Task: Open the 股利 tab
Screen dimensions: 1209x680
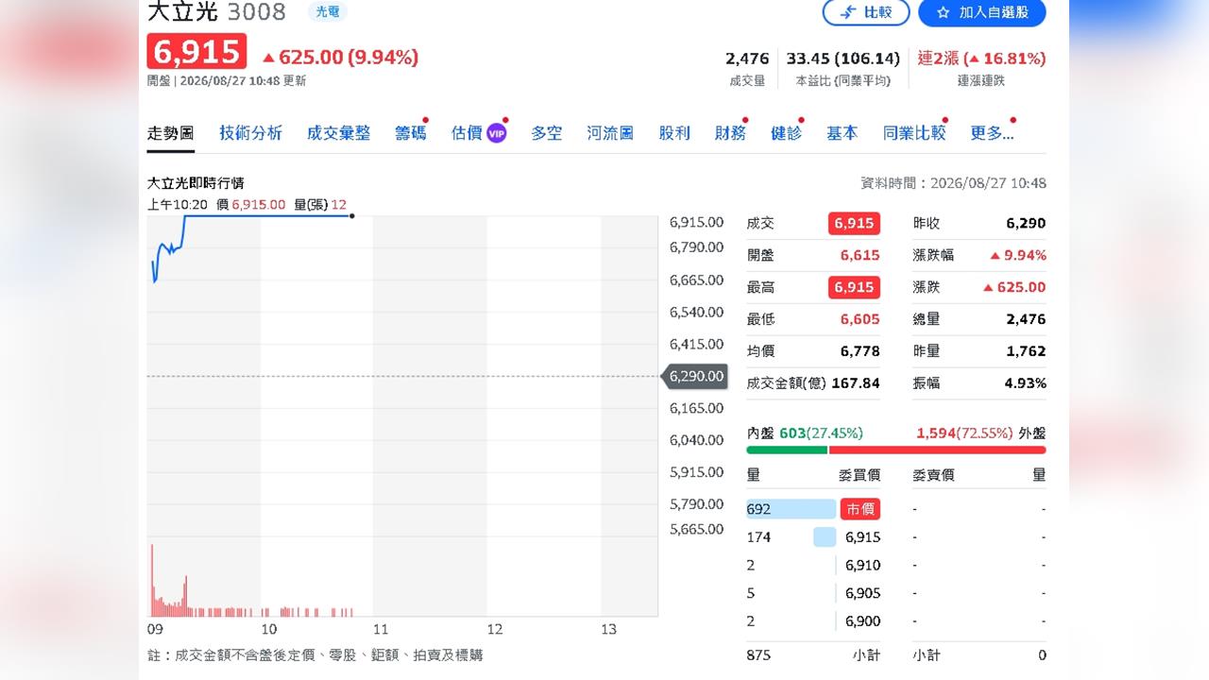Action: coord(674,133)
